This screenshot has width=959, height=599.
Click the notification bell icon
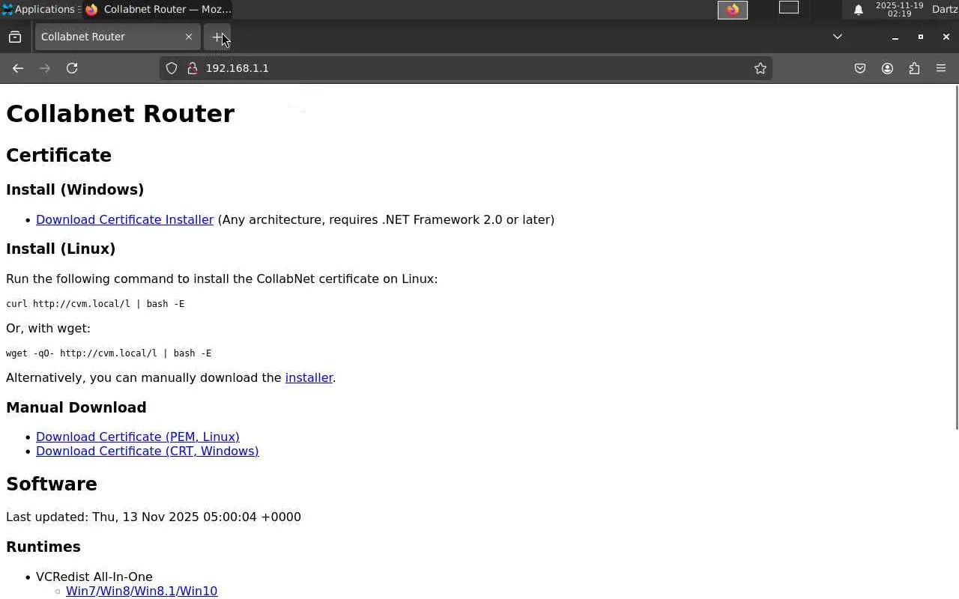tap(859, 10)
